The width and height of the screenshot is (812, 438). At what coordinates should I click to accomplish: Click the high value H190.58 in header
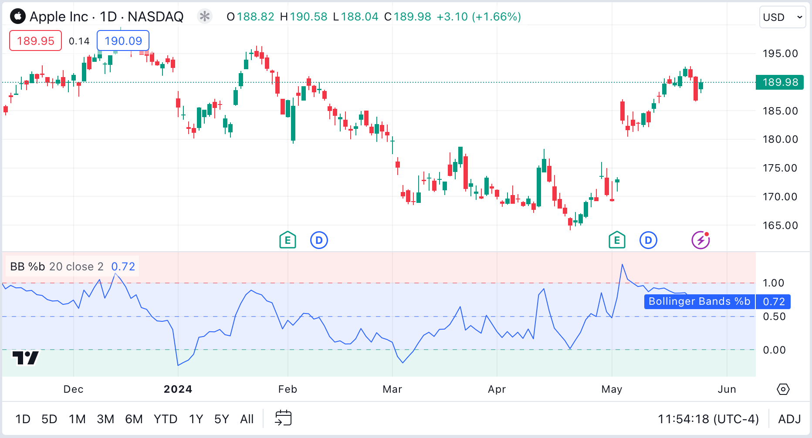pos(304,17)
